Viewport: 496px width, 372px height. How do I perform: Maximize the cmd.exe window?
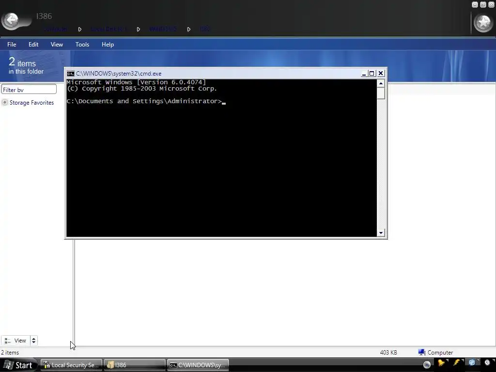(x=372, y=74)
